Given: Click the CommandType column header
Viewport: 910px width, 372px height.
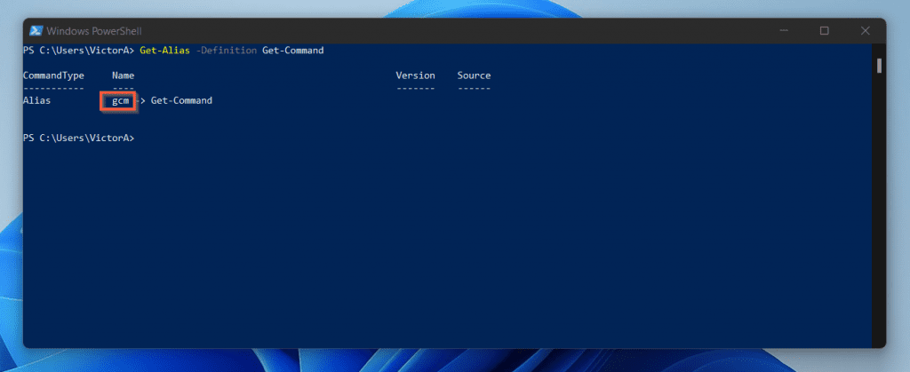Looking at the screenshot, I should click(53, 75).
